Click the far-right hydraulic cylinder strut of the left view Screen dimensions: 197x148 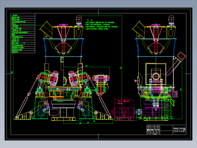pyautogui.click(x=100, y=98)
